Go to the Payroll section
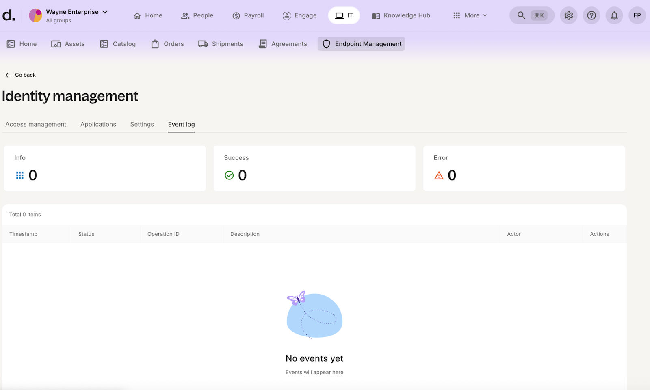This screenshot has width=650, height=390. 248,15
